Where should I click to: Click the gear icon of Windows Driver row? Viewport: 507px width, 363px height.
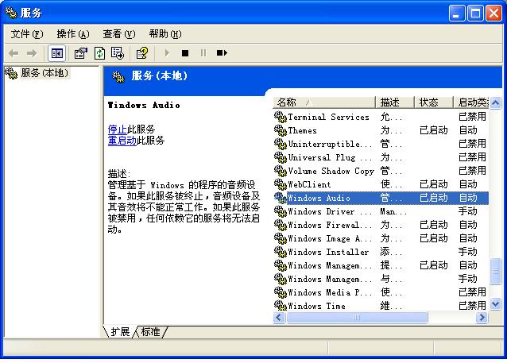coord(281,211)
